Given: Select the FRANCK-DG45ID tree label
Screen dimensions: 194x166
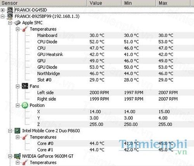Looking at the screenshot, I should point(31,10).
